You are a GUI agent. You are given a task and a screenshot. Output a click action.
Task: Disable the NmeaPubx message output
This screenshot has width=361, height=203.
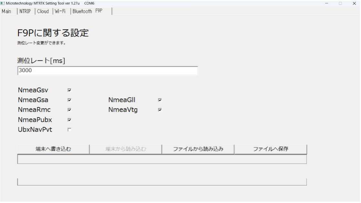point(69,119)
